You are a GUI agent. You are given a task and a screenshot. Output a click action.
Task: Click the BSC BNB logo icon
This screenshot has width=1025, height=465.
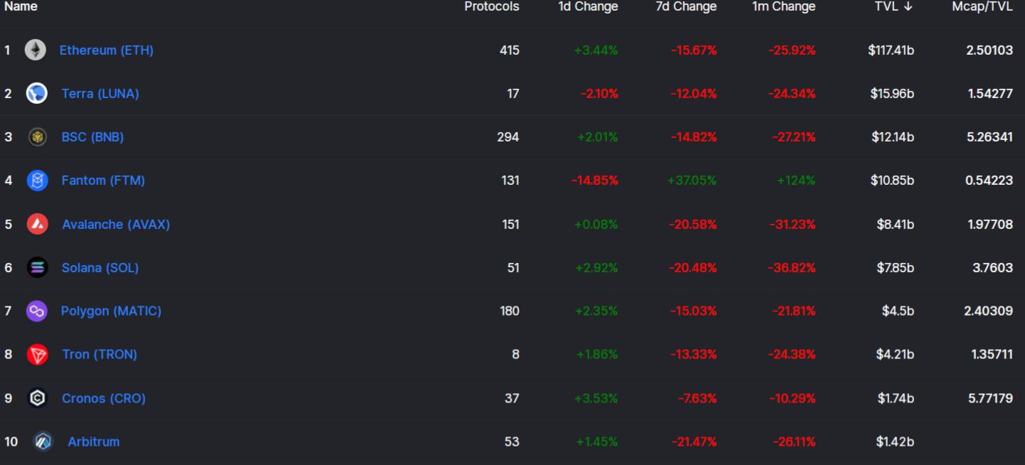pos(37,137)
